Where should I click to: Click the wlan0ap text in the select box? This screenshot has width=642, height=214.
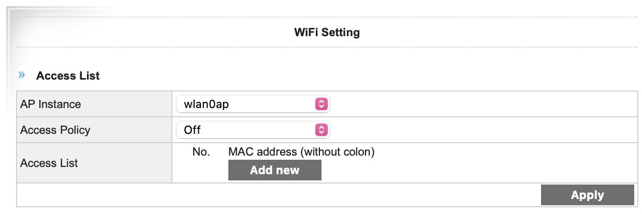[207, 104]
